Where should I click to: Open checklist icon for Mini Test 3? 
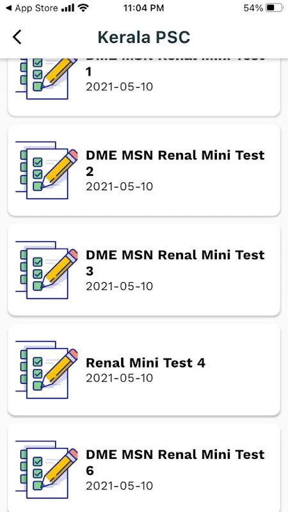(x=47, y=270)
